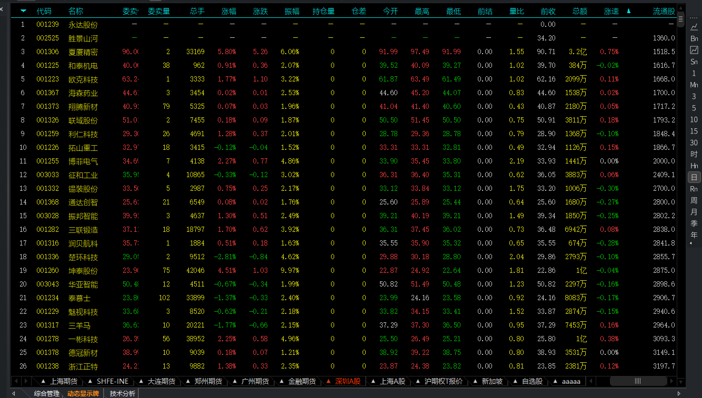Select the 泰慕士 stock name

click(79, 298)
